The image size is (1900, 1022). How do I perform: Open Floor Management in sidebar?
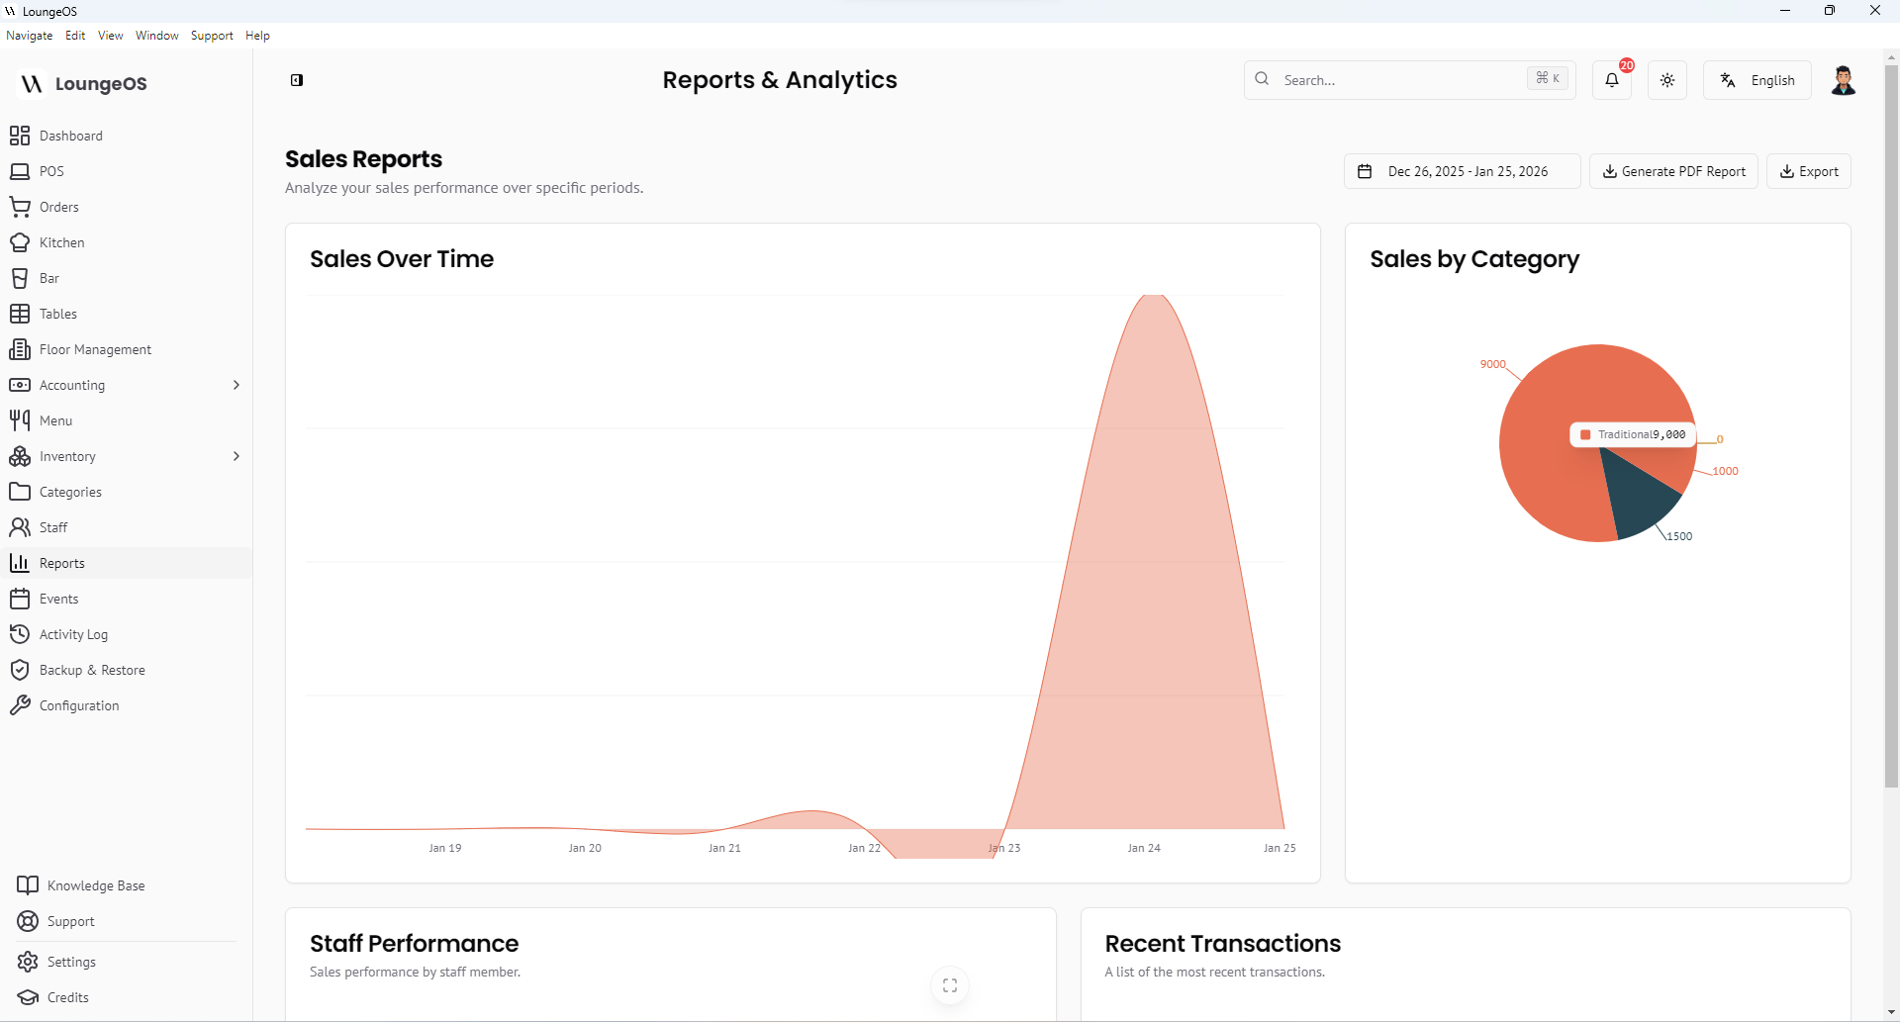click(x=95, y=349)
